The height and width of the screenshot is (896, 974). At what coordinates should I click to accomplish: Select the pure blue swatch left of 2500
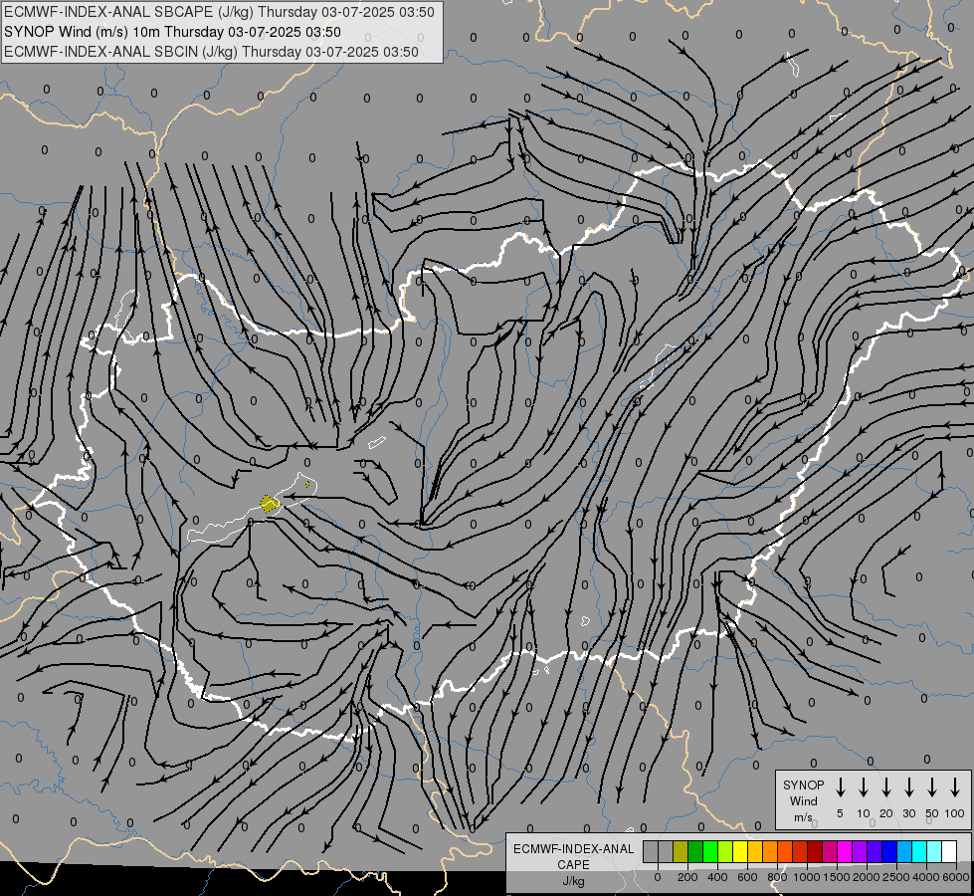click(x=889, y=851)
